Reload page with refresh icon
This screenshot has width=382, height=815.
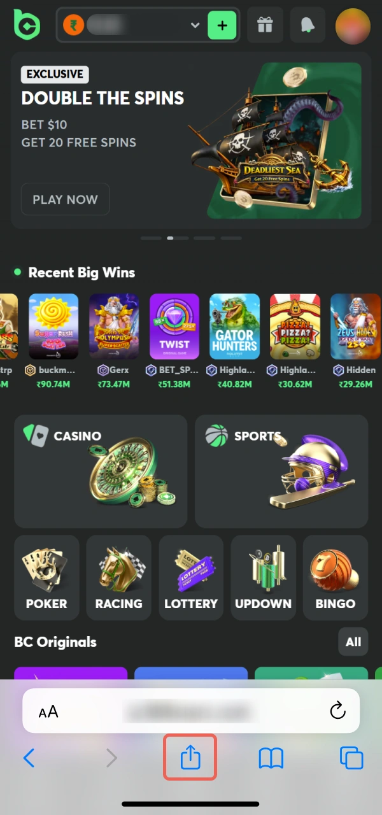click(337, 711)
